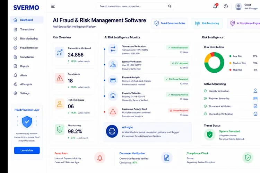Open AI Insights in the sidebar
This screenshot has width=260, height=173.
point(27,84)
